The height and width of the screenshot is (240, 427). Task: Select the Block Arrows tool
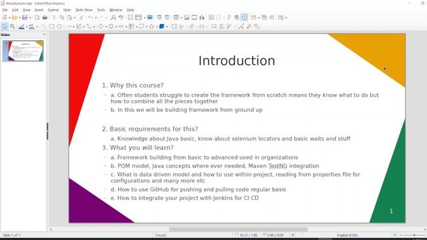pos(121,27)
